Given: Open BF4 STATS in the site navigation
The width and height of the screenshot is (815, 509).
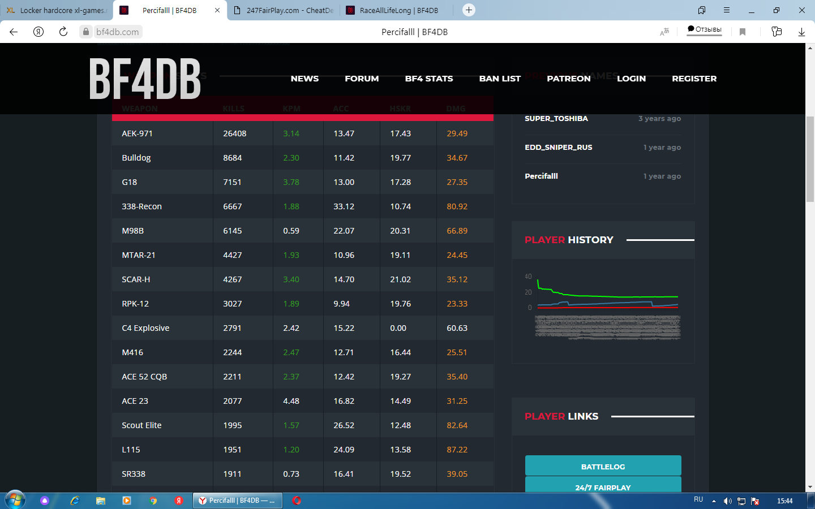Looking at the screenshot, I should (429, 79).
